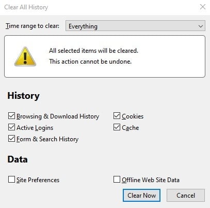
Task: Check Offline Web Site Data
Action: click(117, 180)
